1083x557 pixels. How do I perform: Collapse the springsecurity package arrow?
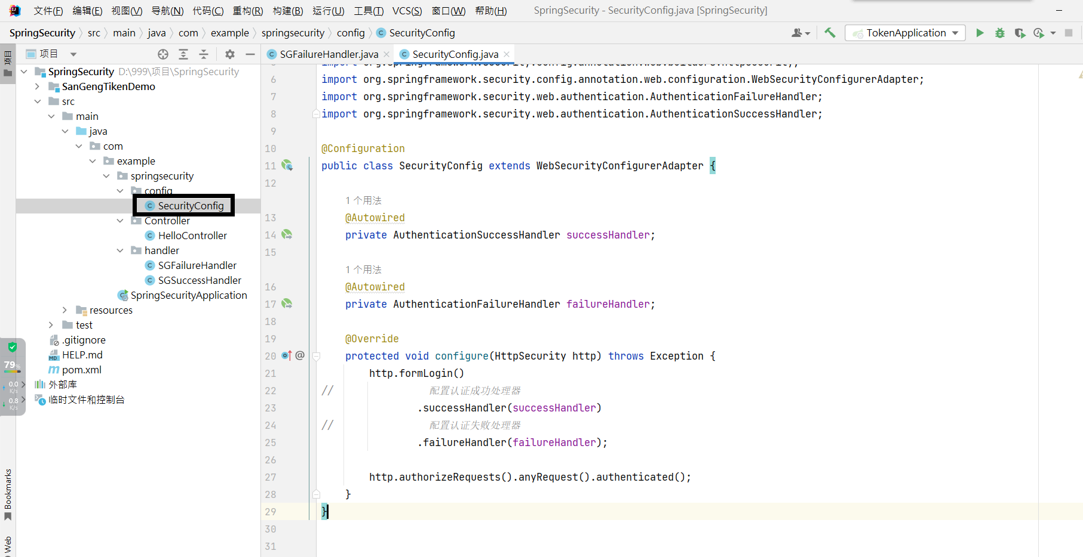click(106, 176)
